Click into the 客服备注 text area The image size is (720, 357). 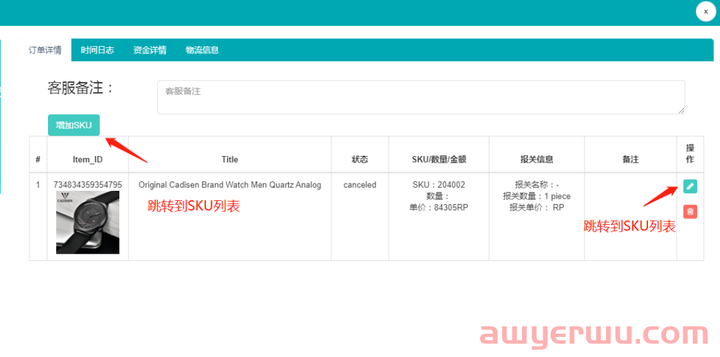421,97
